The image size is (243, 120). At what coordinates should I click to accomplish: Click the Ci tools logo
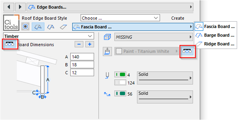point(11,22)
